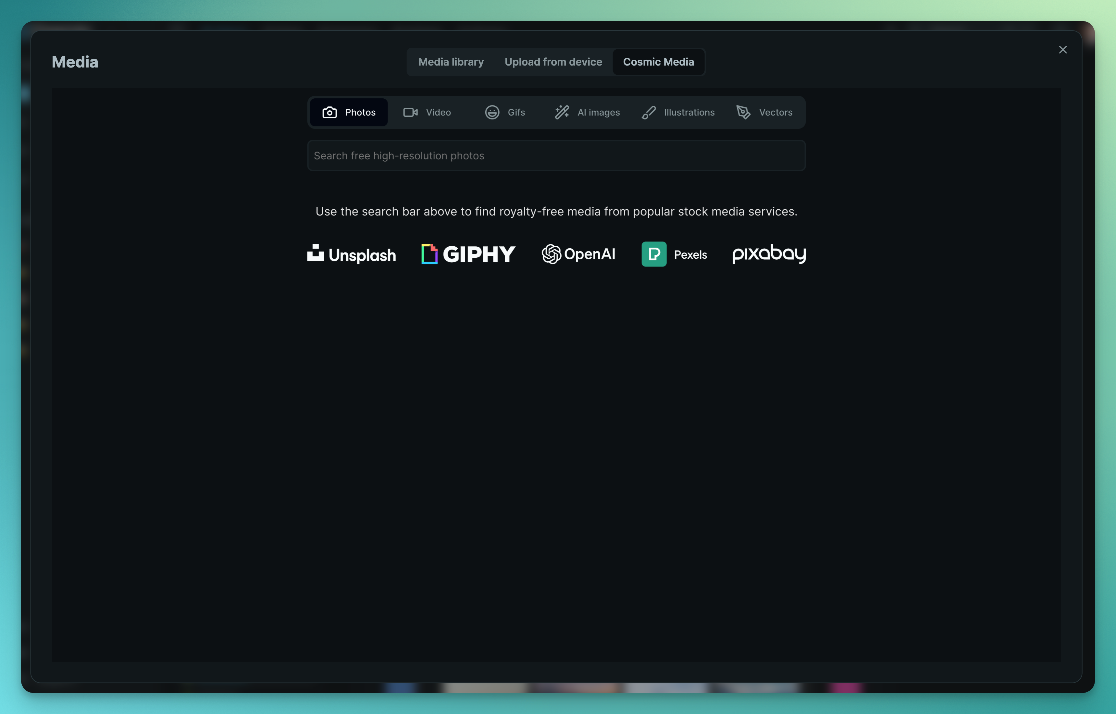Select the Illustrations label

point(689,112)
